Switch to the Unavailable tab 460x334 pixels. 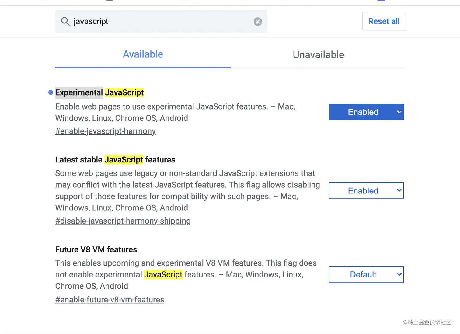pos(318,55)
